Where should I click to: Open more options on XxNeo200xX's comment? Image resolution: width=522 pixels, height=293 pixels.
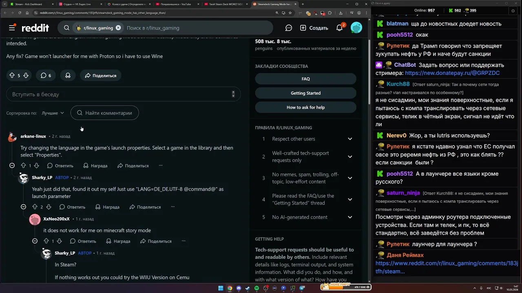coord(184,241)
